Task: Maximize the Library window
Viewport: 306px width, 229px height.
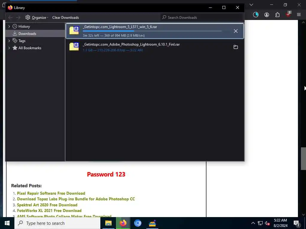Action: (224, 7)
